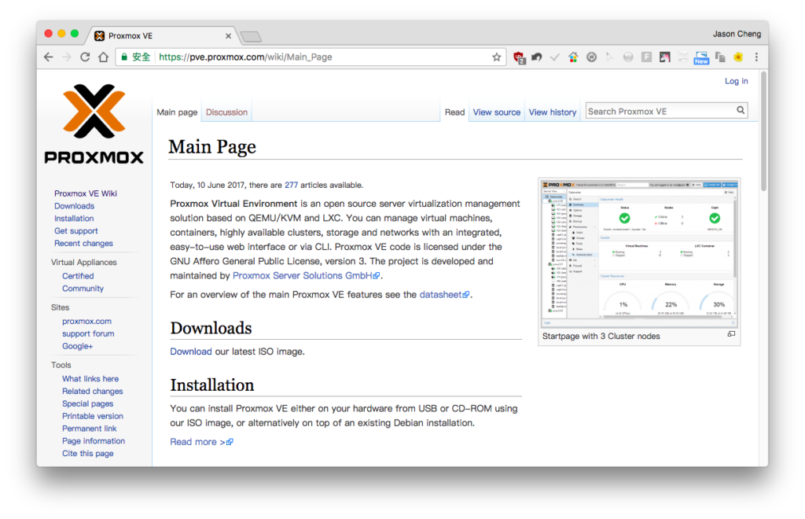
Task: Click the gray circular sync extension icon
Action: [x=591, y=57]
